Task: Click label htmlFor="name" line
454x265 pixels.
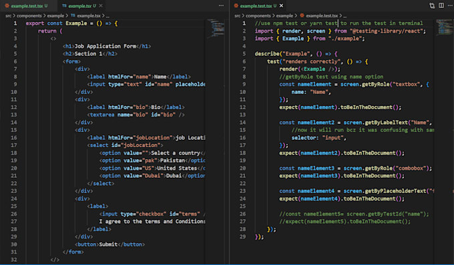Action: [x=139, y=77]
